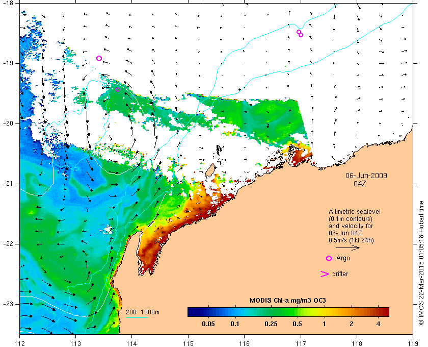Screen dimensions: 428x347
Task: Click the Argo float marker near 113.7E, 19.4S
Action: (117, 89)
